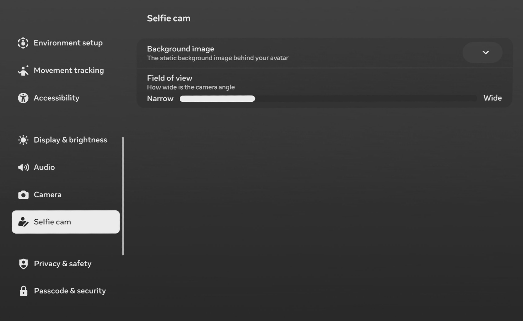
Task: Click the Passcode & security lock icon
Action: [x=24, y=291]
